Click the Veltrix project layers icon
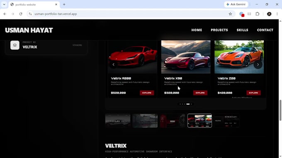The height and width of the screenshot is (158, 282). (x=15, y=45)
